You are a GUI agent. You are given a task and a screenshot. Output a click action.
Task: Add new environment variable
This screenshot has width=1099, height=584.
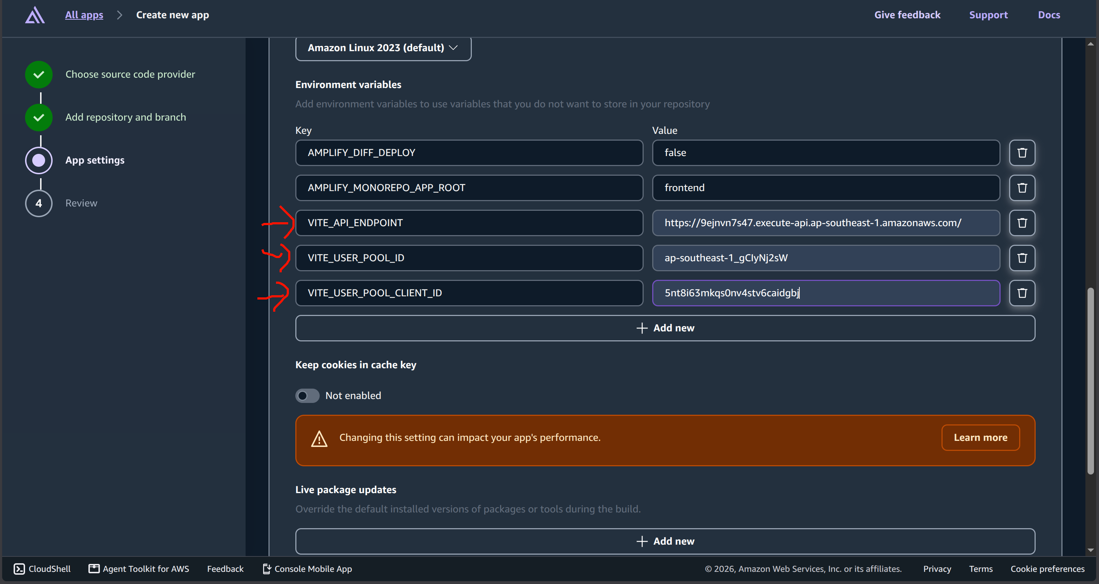click(665, 328)
